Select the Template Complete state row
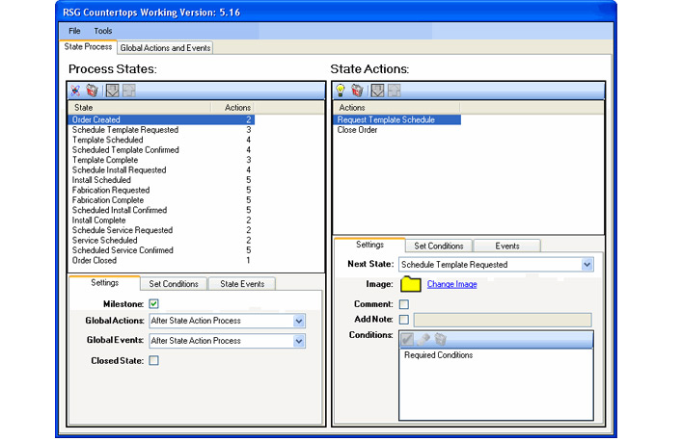This screenshot has height=441, width=682. pyautogui.click(x=161, y=160)
